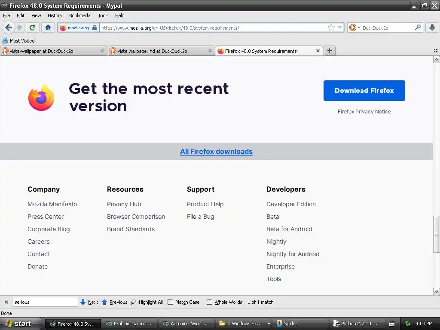Open the File a Bug link
The image size is (440, 330).
200,217
